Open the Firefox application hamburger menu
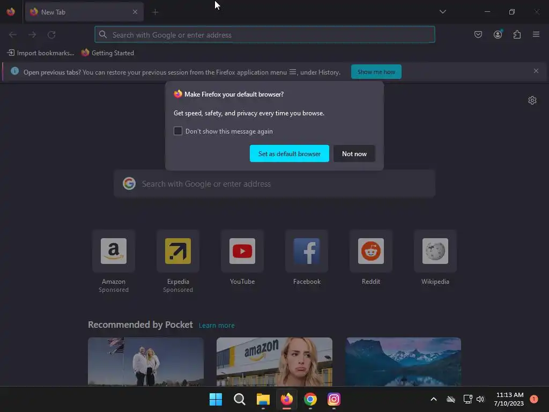Viewport: 549px width, 412px height. click(536, 34)
